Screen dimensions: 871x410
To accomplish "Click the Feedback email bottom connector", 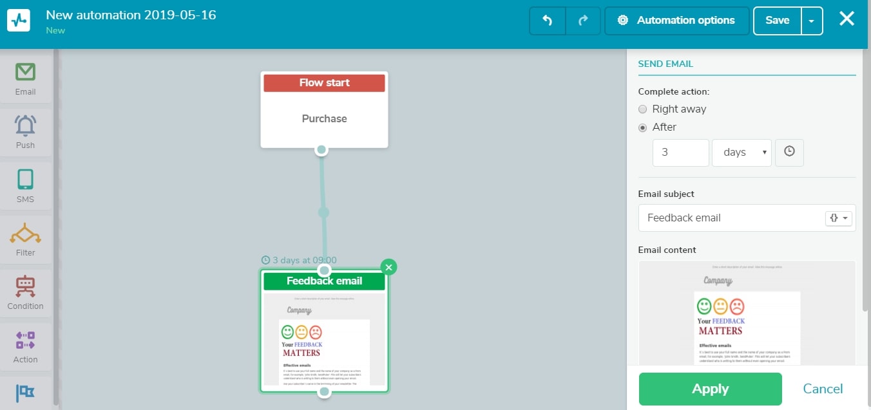I will point(325,391).
